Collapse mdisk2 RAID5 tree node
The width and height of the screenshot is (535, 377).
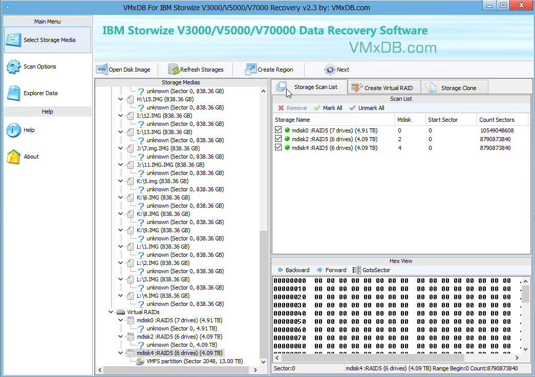coord(120,337)
